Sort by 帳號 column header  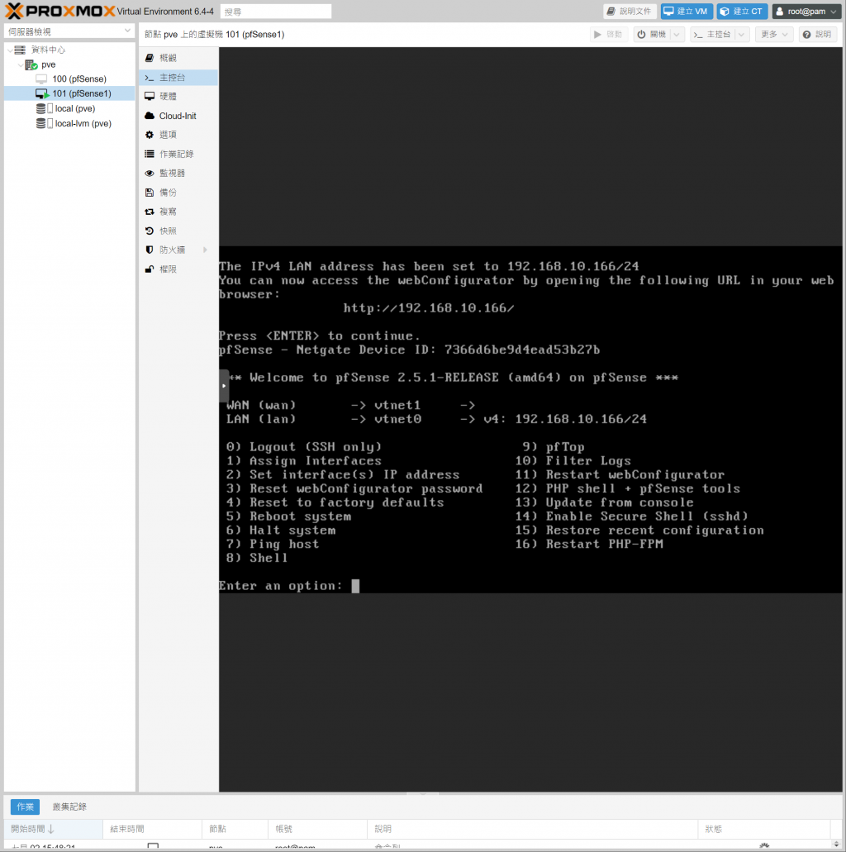[x=317, y=829]
